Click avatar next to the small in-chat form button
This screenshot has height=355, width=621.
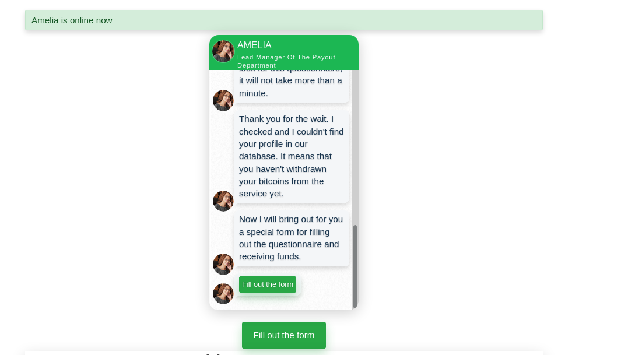click(x=223, y=294)
